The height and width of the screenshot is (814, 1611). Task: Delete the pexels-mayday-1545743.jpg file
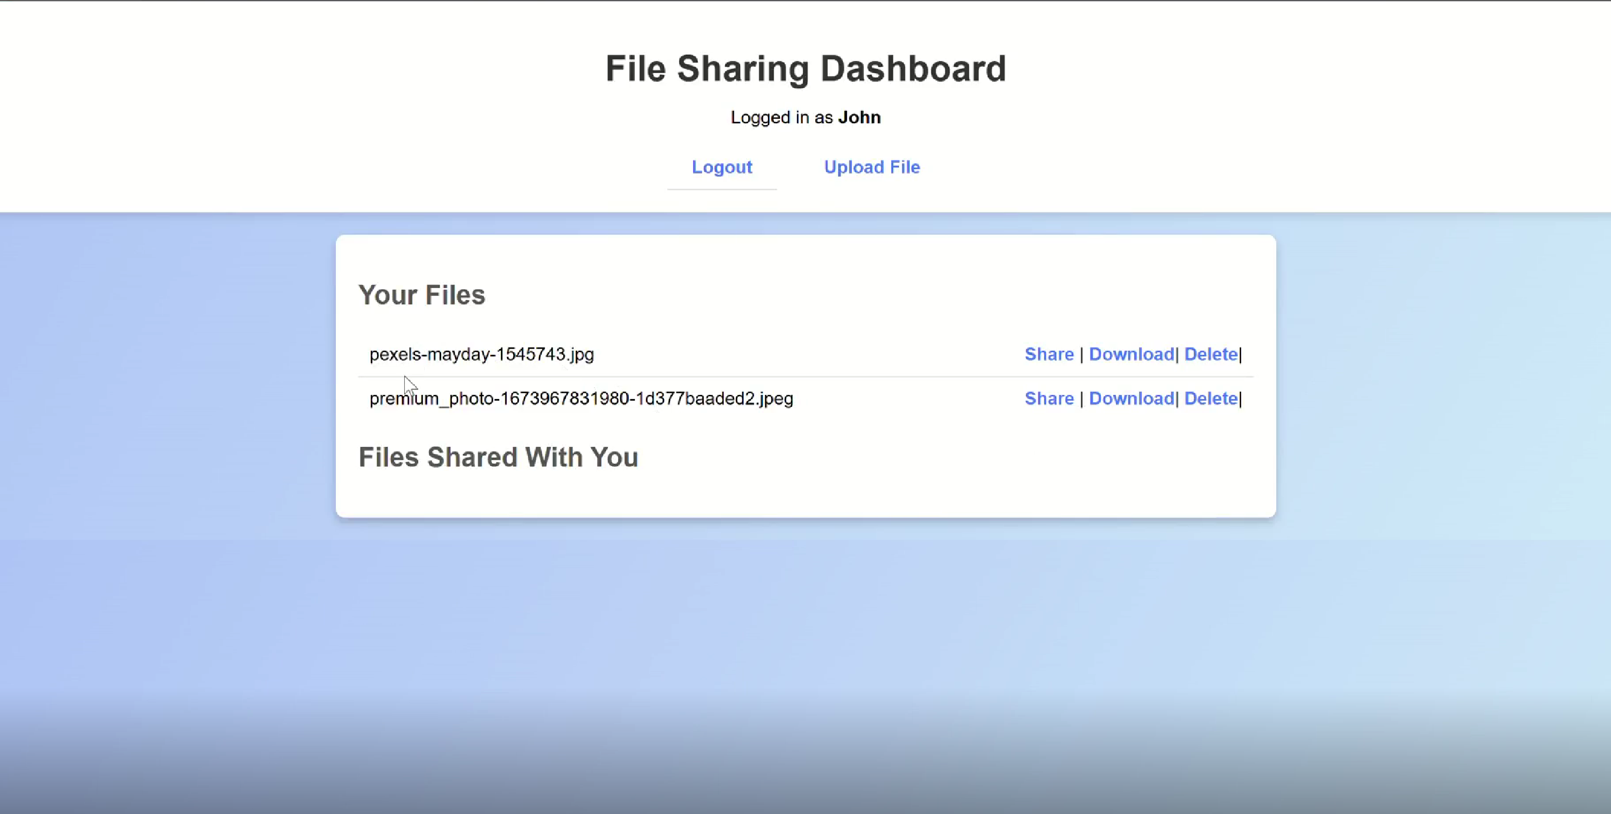click(x=1211, y=354)
